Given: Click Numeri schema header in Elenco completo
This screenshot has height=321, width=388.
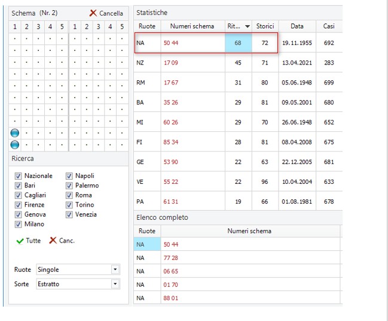Looking at the screenshot, I should pyautogui.click(x=250, y=231).
